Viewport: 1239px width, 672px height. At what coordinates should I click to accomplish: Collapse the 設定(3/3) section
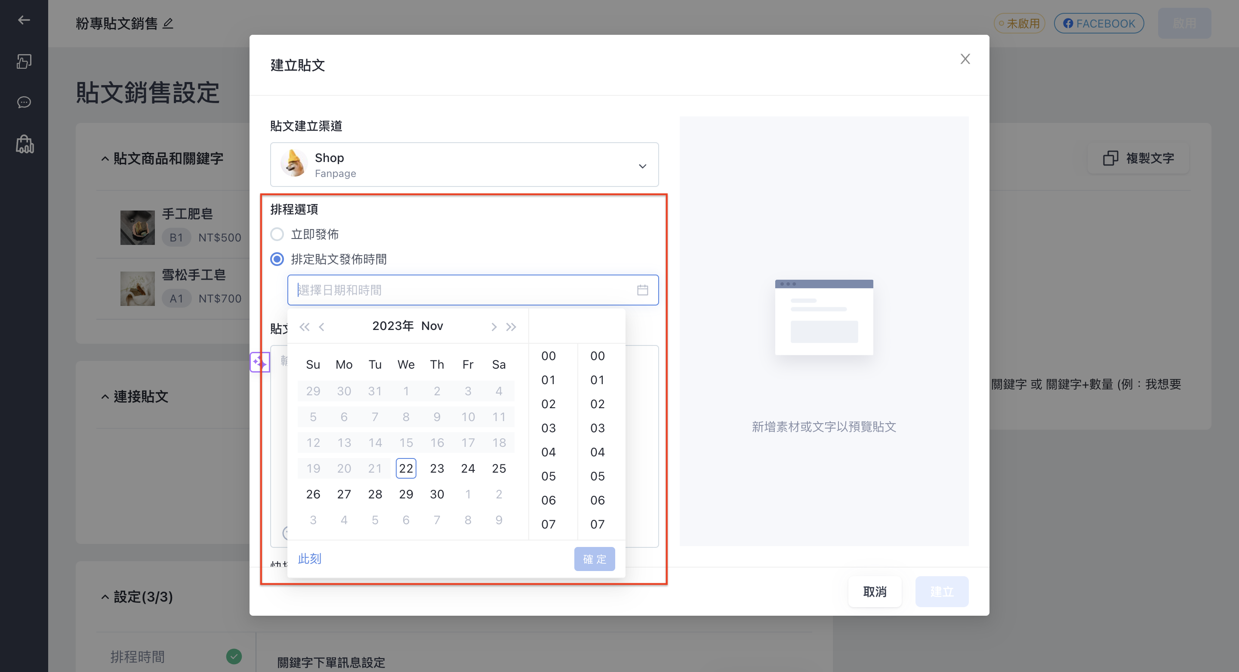tap(105, 597)
